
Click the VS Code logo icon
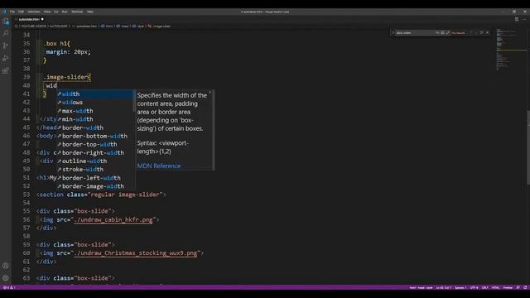[4, 12]
